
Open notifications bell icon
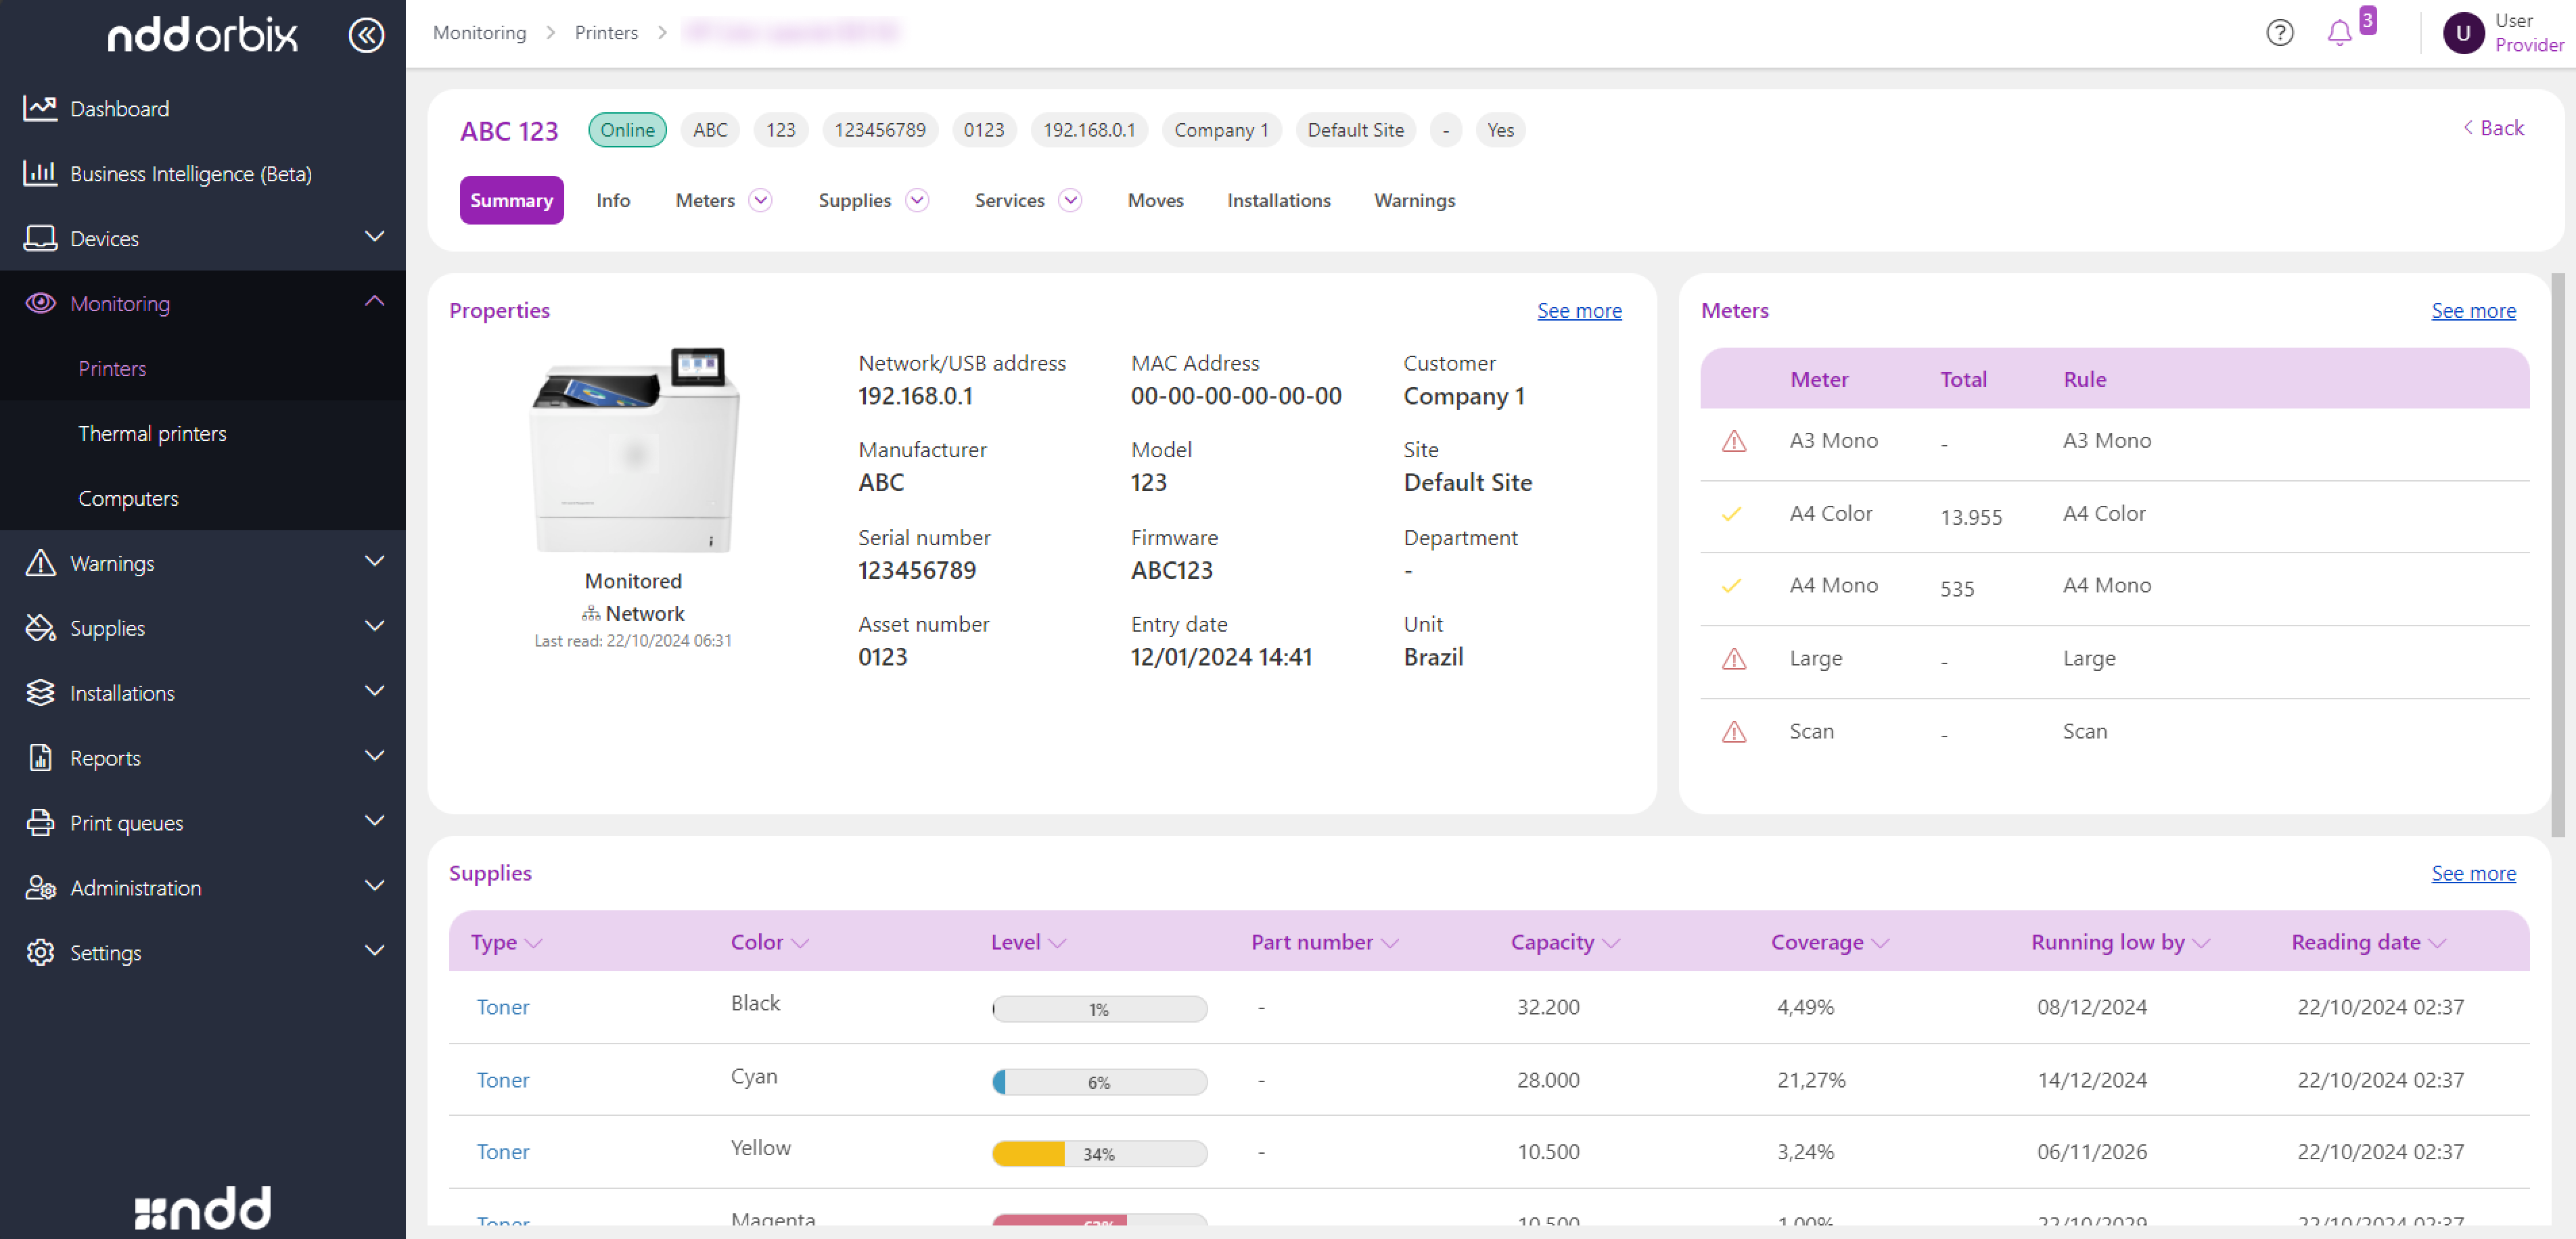click(x=2339, y=33)
